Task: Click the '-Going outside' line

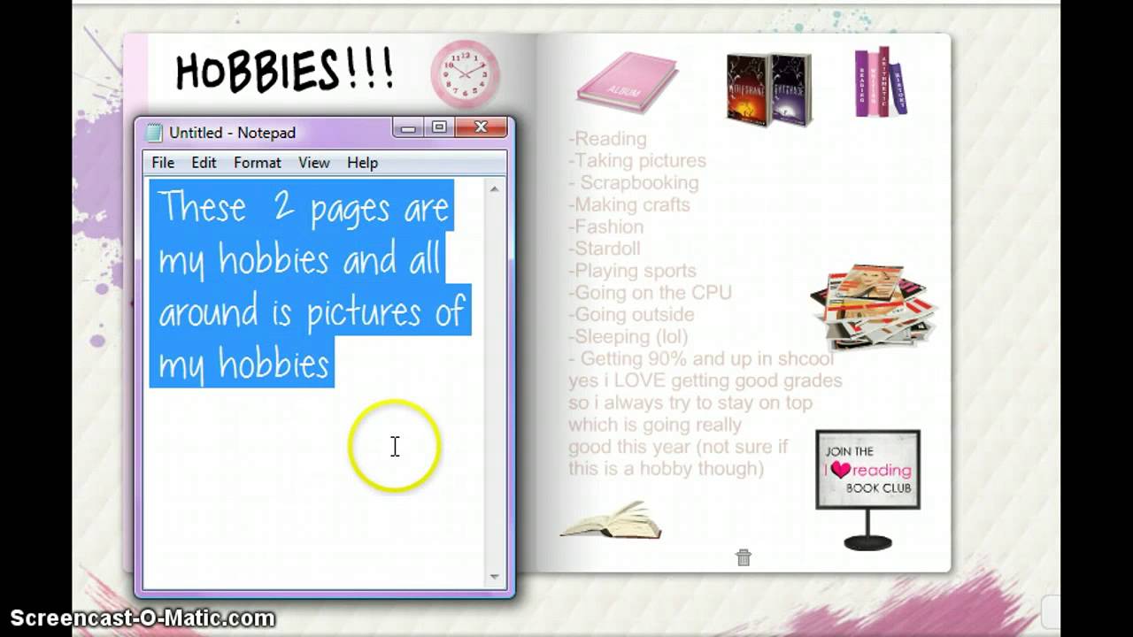Action: pyautogui.click(x=632, y=315)
